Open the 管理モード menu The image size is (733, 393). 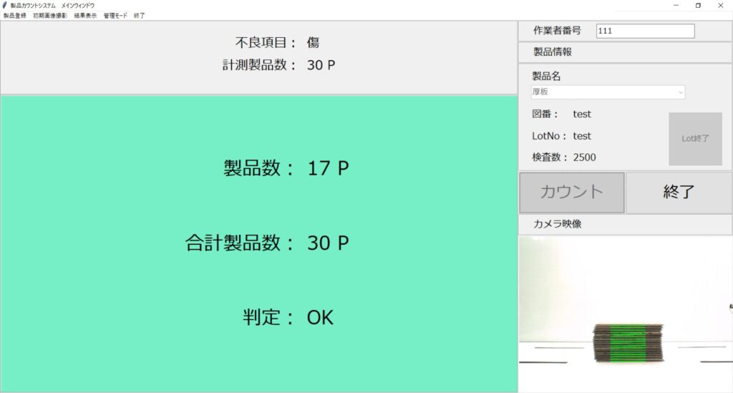(115, 15)
